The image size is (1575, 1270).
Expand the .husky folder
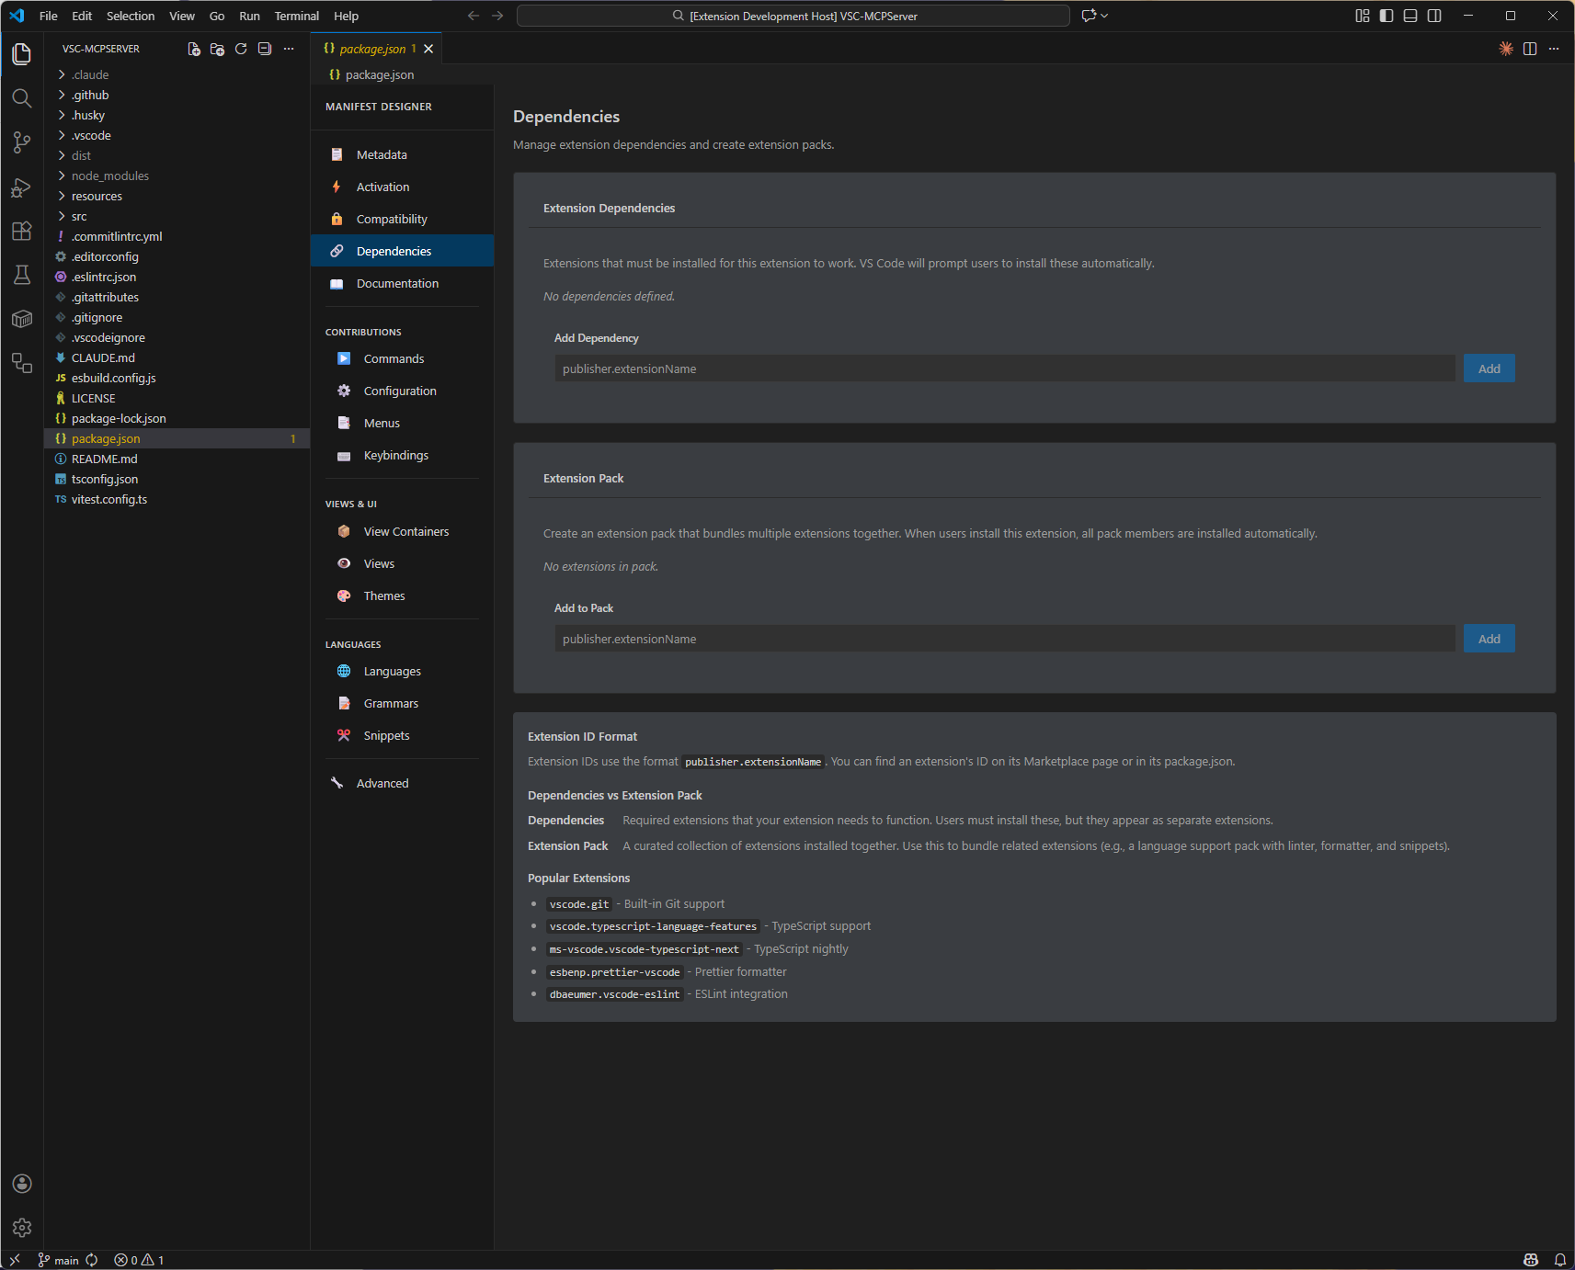(x=177, y=115)
